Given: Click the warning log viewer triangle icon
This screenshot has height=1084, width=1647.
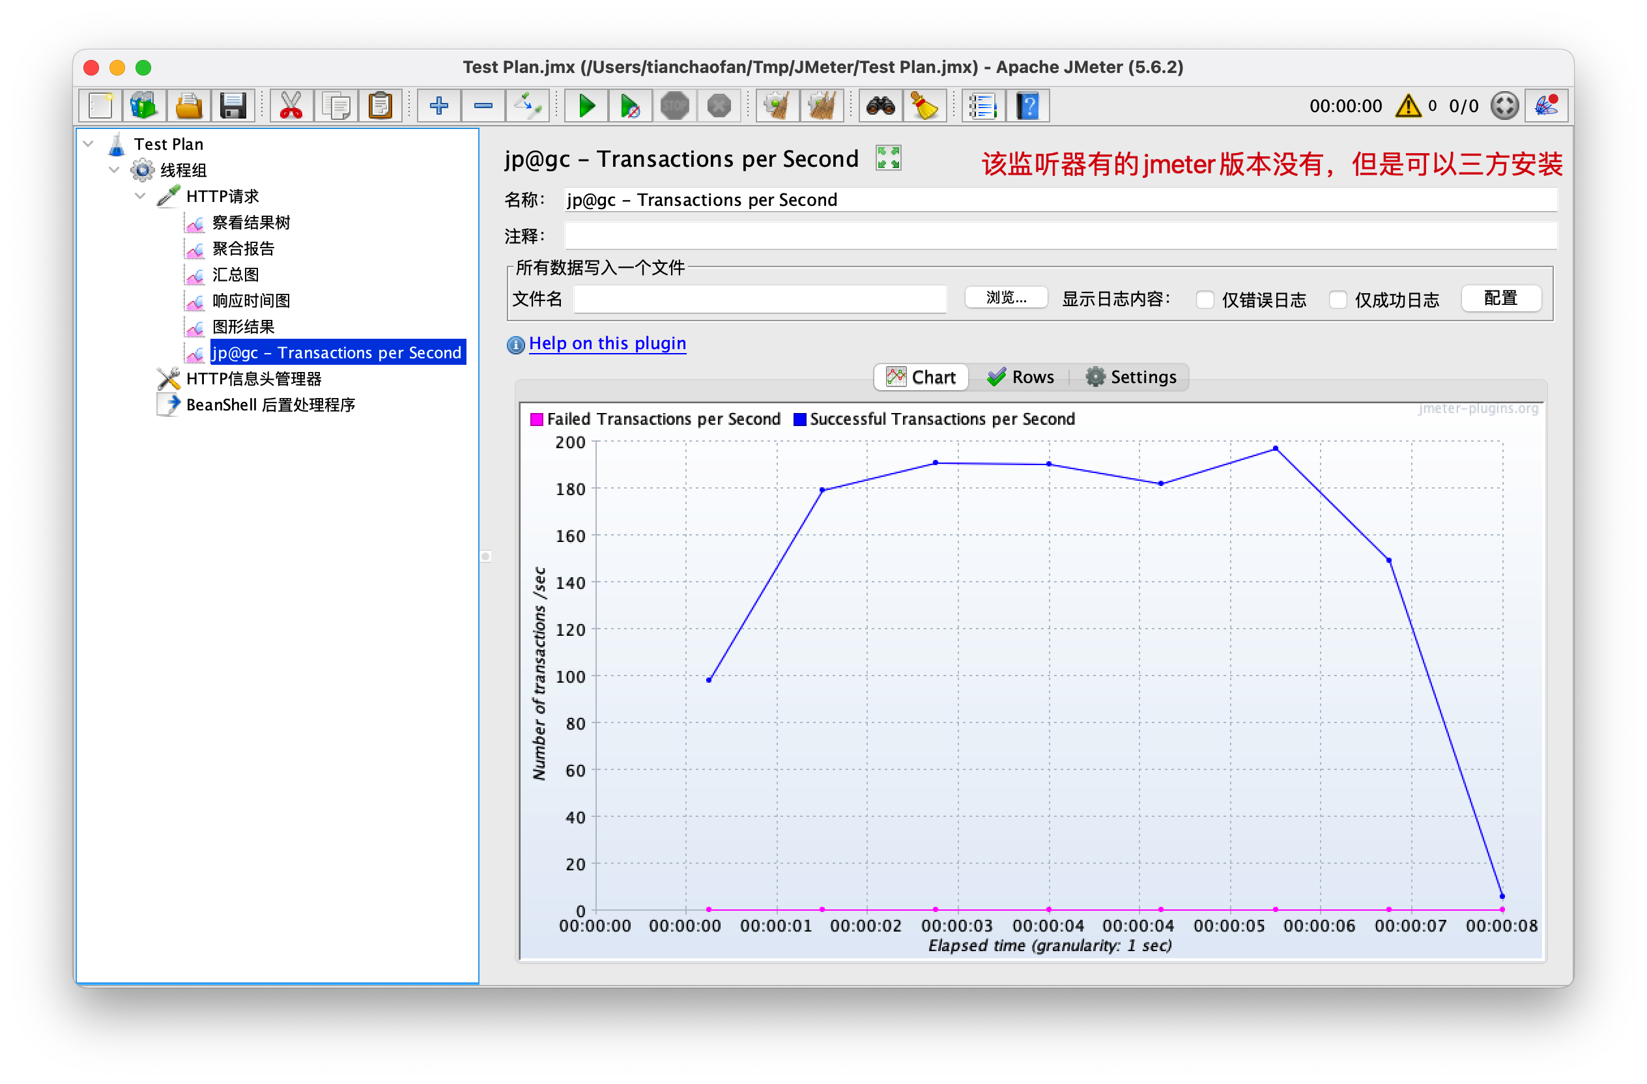Looking at the screenshot, I should pyautogui.click(x=1409, y=106).
